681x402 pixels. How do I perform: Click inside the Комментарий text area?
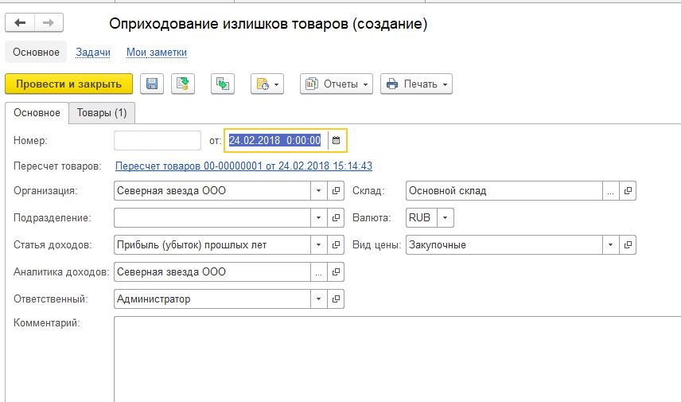click(398, 359)
